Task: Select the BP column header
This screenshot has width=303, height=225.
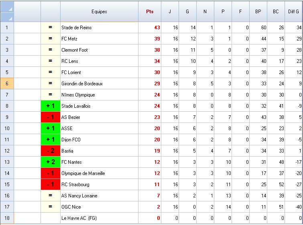Action: coord(258,12)
